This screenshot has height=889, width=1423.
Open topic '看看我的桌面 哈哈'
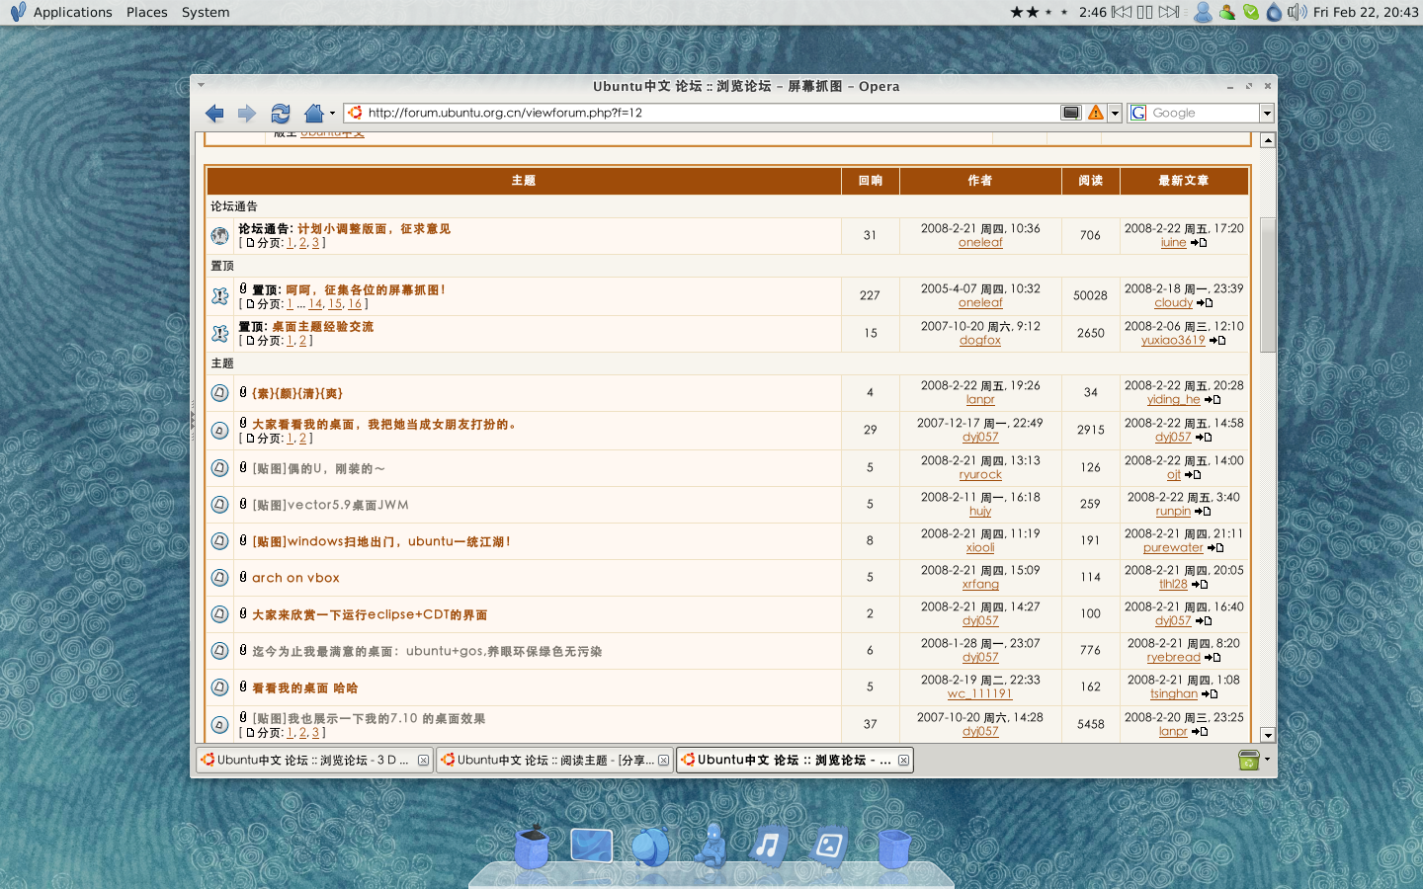pos(304,687)
